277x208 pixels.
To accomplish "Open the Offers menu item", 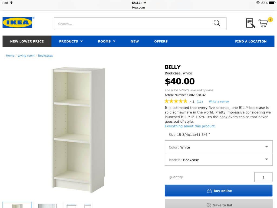I will [x=161, y=41].
